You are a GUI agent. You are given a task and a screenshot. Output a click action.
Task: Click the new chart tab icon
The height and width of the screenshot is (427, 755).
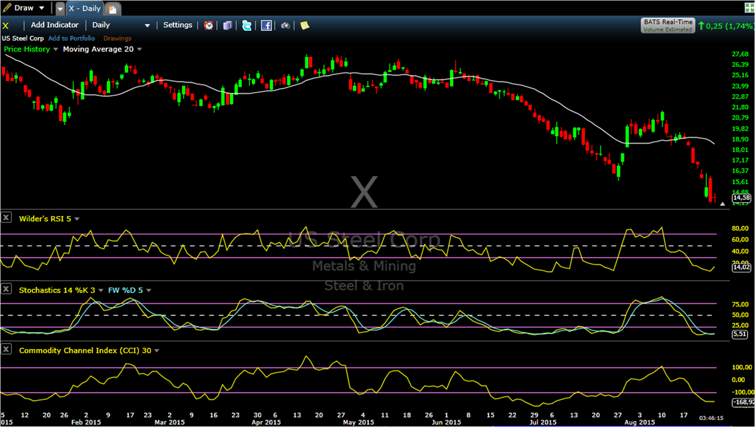point(113,9)
